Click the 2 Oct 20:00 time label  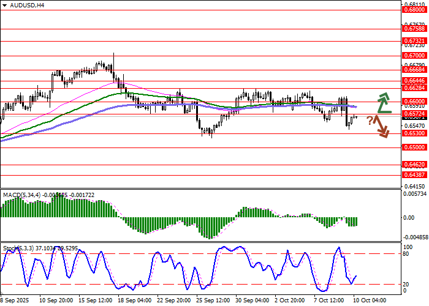291,300
